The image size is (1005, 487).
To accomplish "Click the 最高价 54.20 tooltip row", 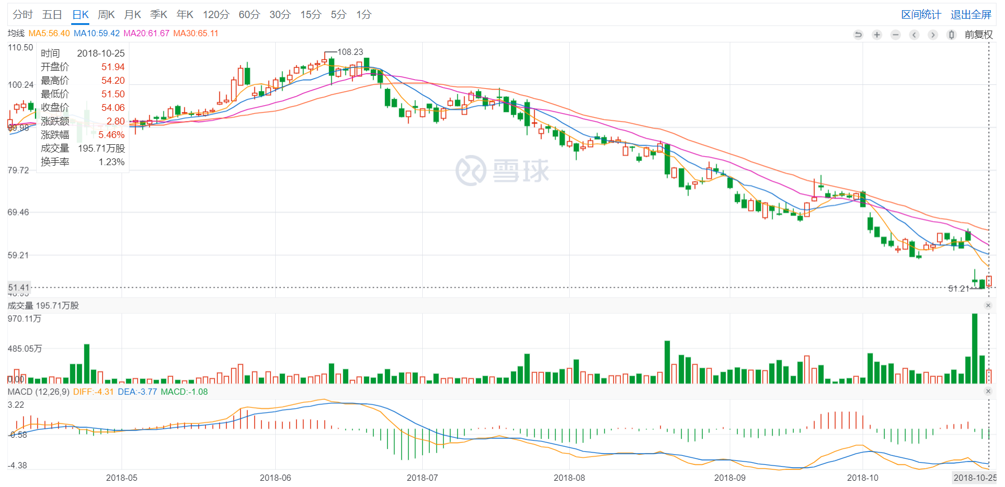I will [x=83, y=80].
